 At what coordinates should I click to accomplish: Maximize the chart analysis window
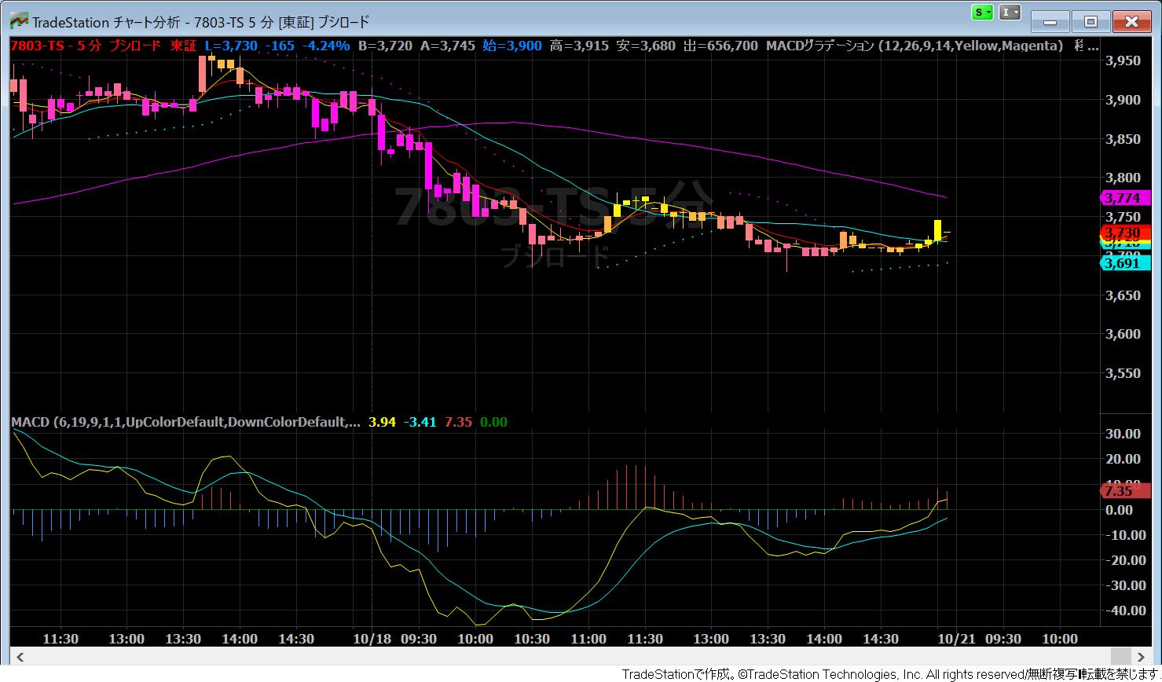(x=1091, y=21)
